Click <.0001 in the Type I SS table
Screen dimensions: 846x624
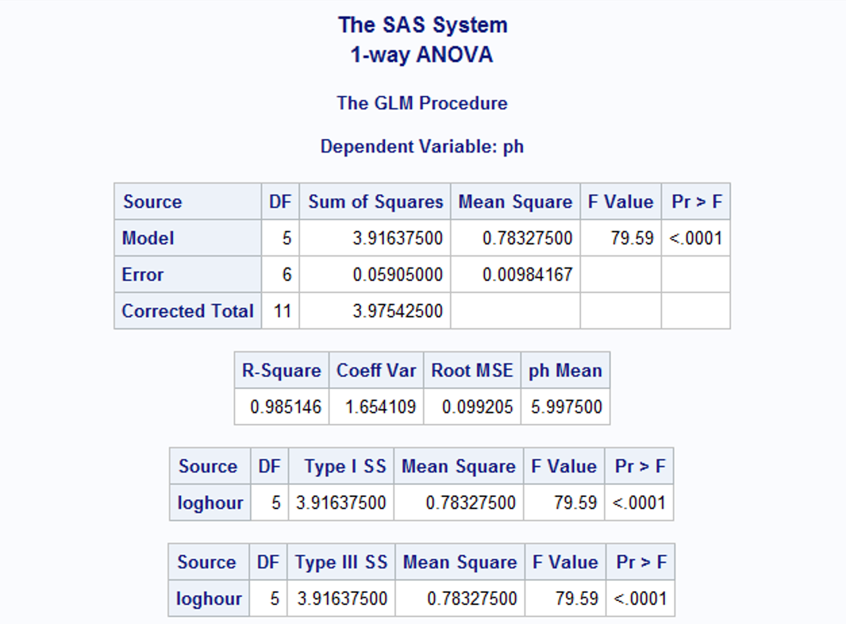pos(639,503)
